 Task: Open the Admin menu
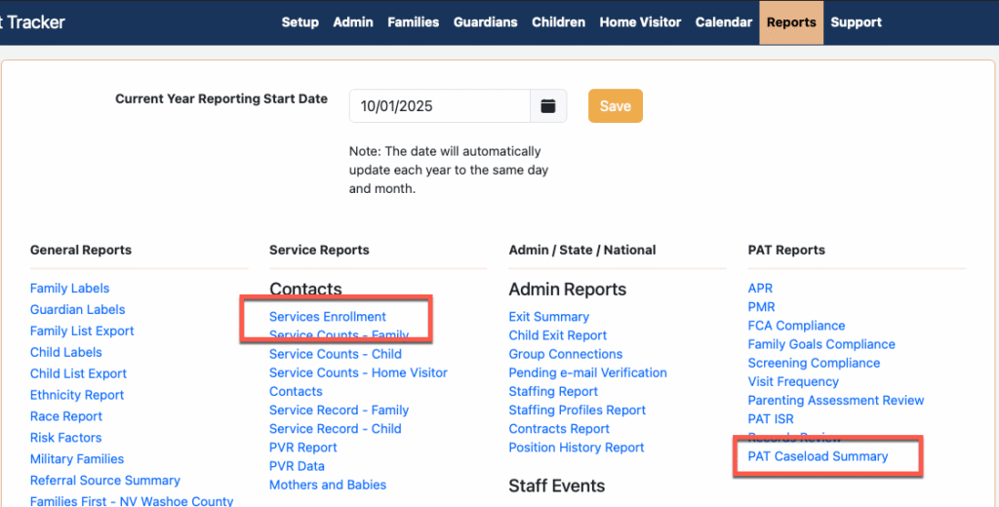353,22
